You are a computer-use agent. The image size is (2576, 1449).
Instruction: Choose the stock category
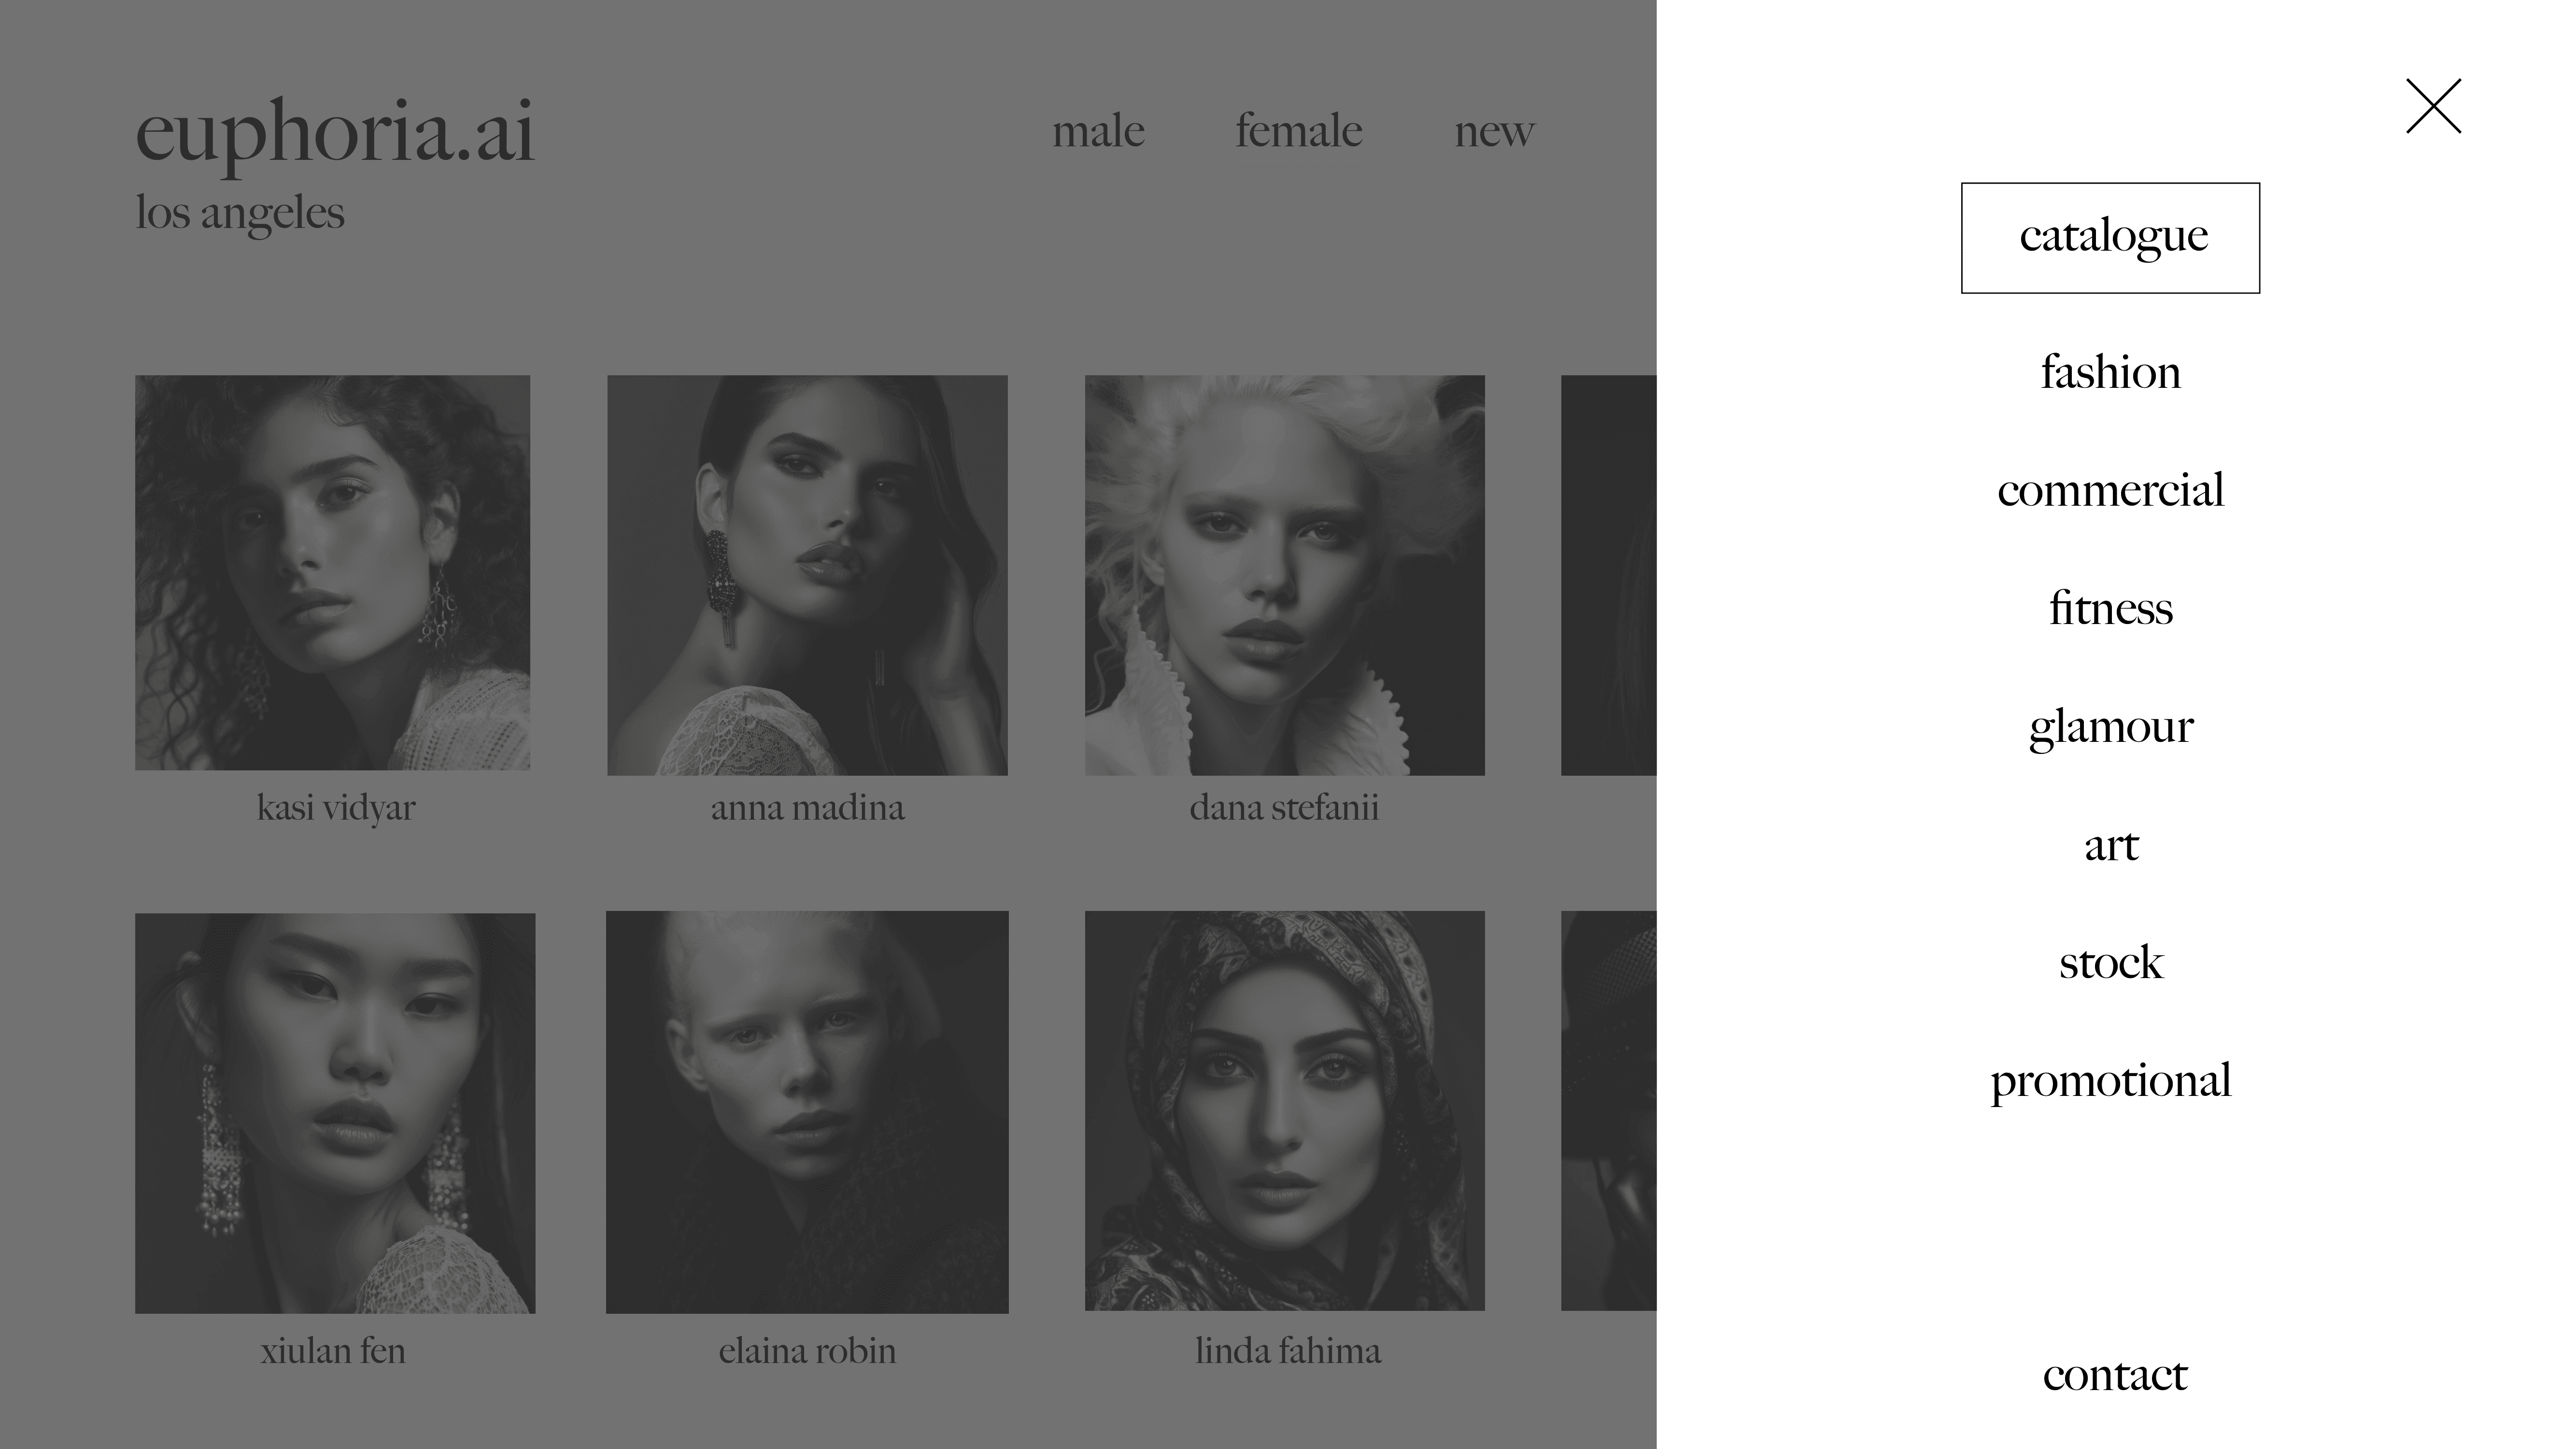[2110, 962]
